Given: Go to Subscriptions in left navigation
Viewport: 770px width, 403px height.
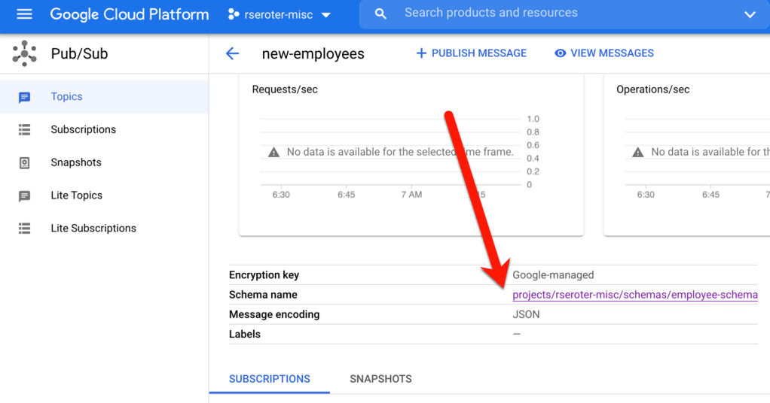Looking at the screenshot, I should (83, 130).
